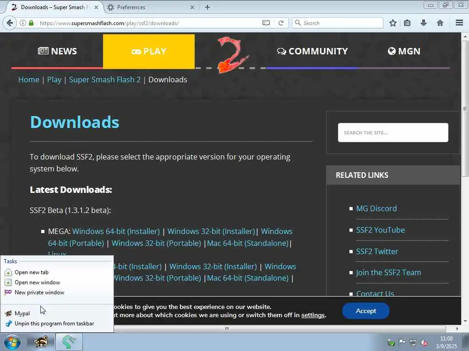This screenshot has height=351, width=469.
Task: Close the Preferences tab
Action: pos(192,7)
